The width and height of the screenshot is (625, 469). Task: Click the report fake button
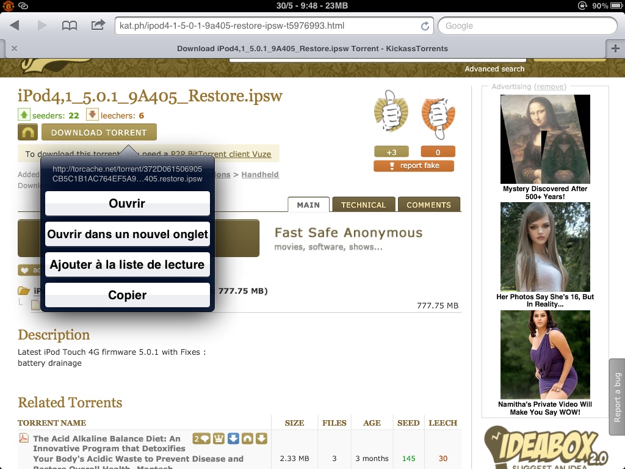tap(414, 165)
